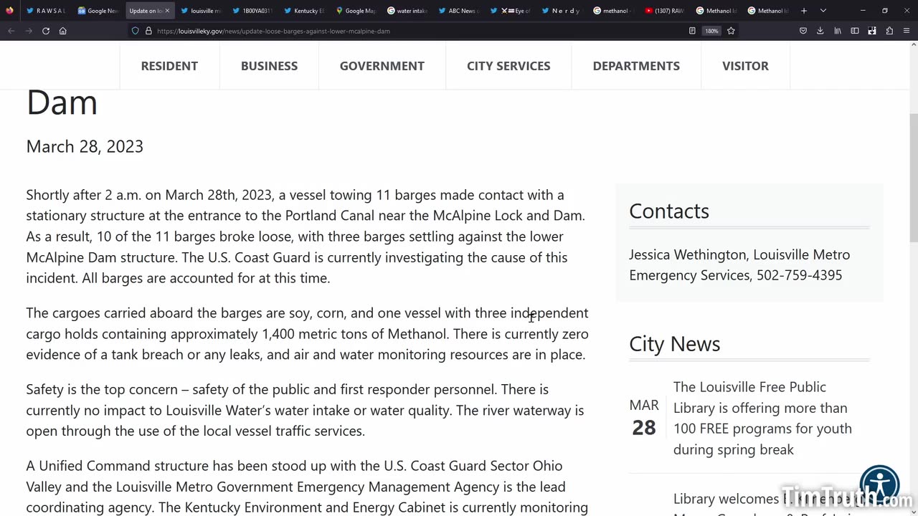Switch to the '(1307) RAW' YouTube tab
Screen dimensions: 918x516
point(666,11)
